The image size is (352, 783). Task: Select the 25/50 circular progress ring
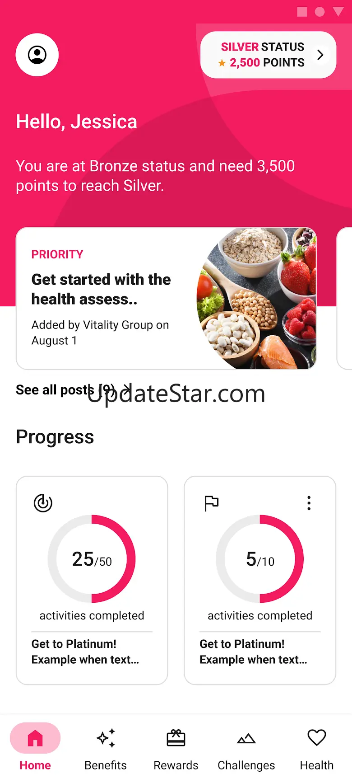click(92, 559)
